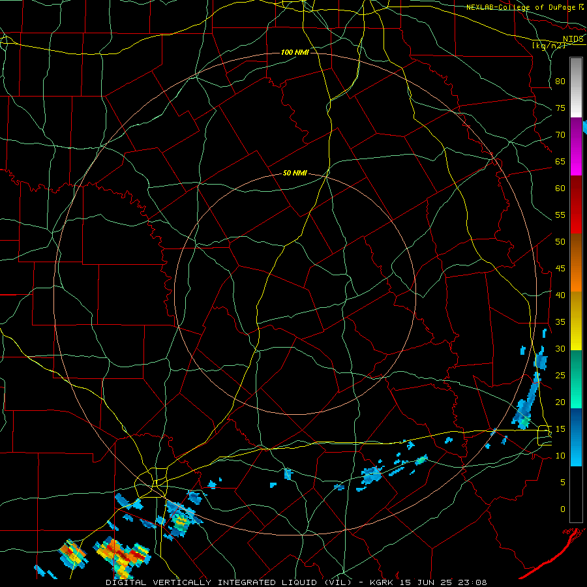The image size is (587, 587).
Task: Click the 70 value on color scale
Action: click(560, 135)
